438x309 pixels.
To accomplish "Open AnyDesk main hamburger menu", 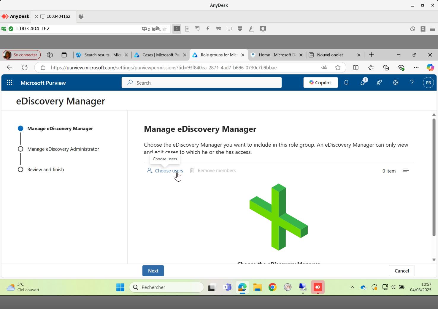I will coord(433,29).
